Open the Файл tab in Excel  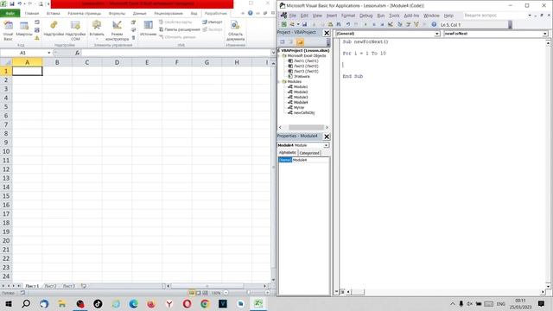pos(10,14)
